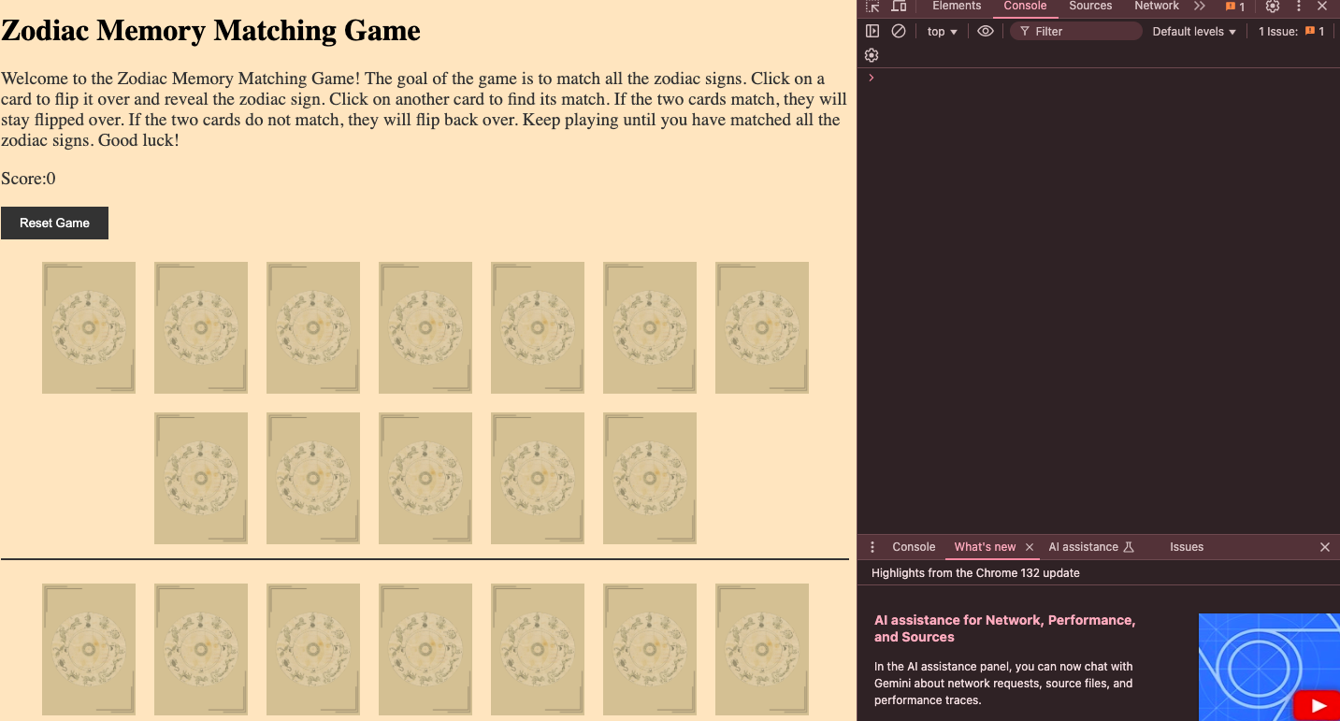Viewport: 1340px width, 721px height.
Task: Open 'AI assistance for Network, Performance' link
Action: 1005,628
